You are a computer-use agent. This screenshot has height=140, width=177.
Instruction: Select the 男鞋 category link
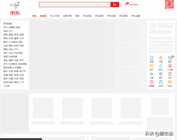[5, 49]
